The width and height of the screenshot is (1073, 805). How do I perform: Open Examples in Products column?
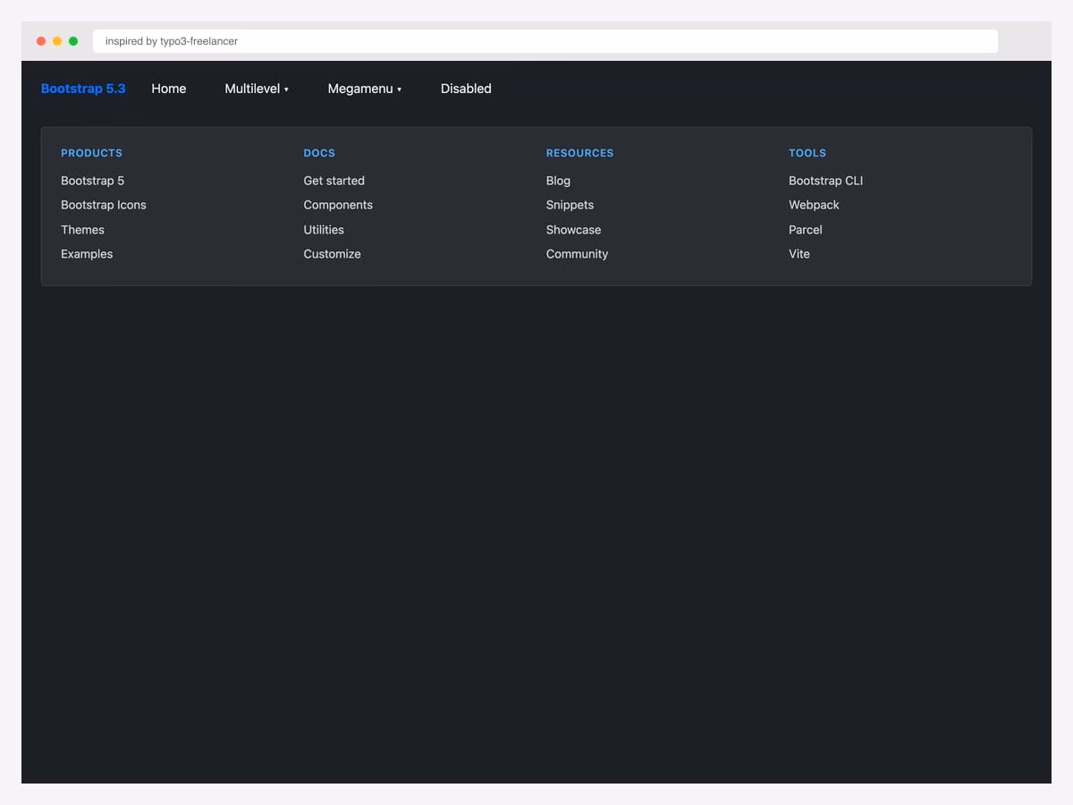click(87, 254)
